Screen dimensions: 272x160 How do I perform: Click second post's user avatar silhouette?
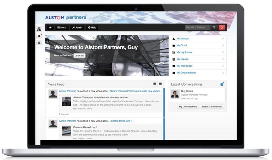point(53,124)
